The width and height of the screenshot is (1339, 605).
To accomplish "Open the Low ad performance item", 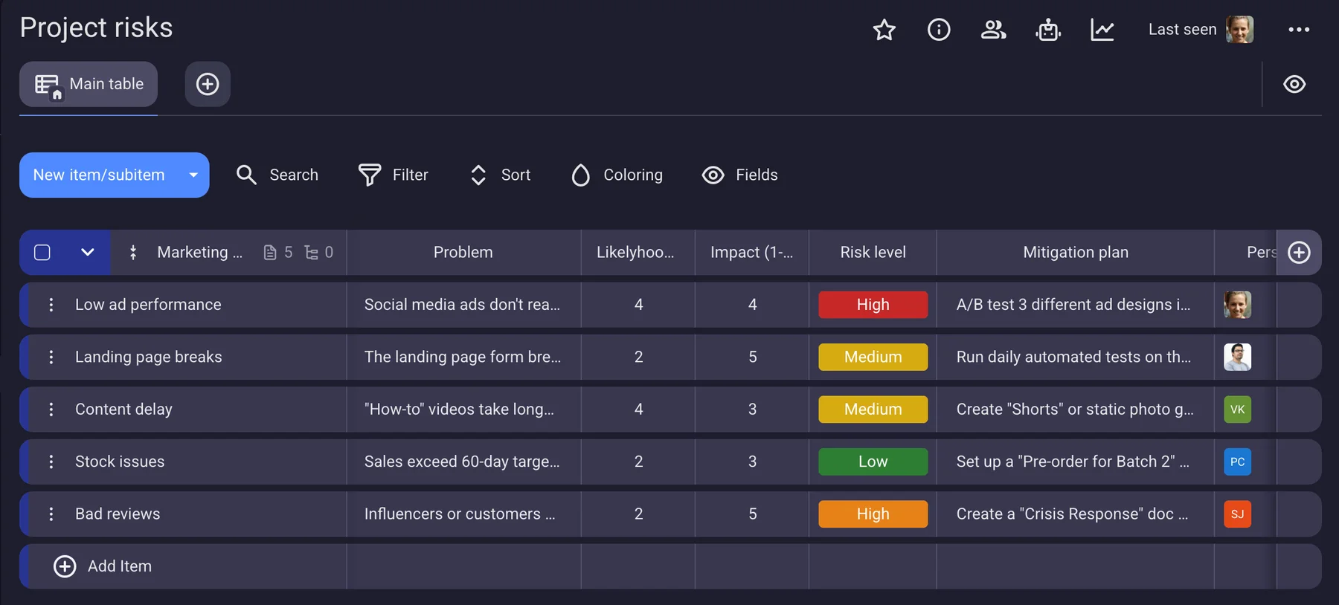I will [148, 305].
